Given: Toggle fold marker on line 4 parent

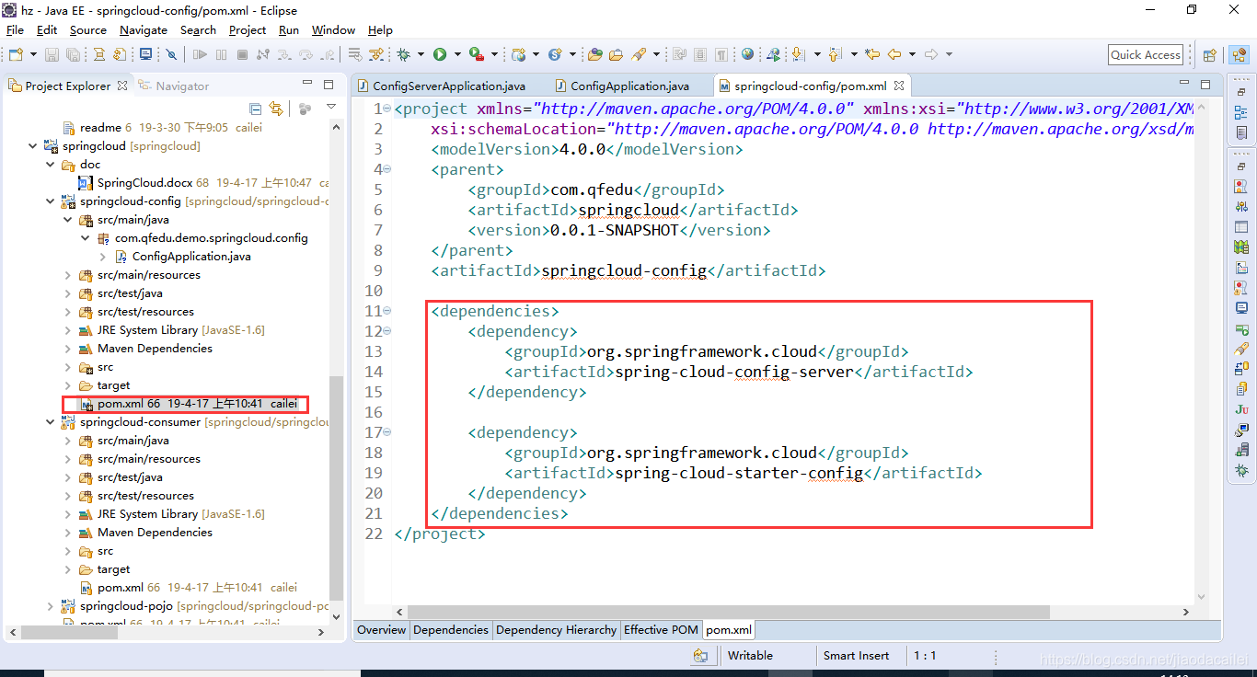Looking at the screenshot, I should (x=386, y=169).
